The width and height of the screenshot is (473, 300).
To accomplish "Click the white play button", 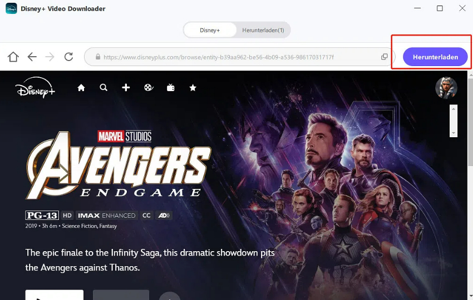I will 54,295.
